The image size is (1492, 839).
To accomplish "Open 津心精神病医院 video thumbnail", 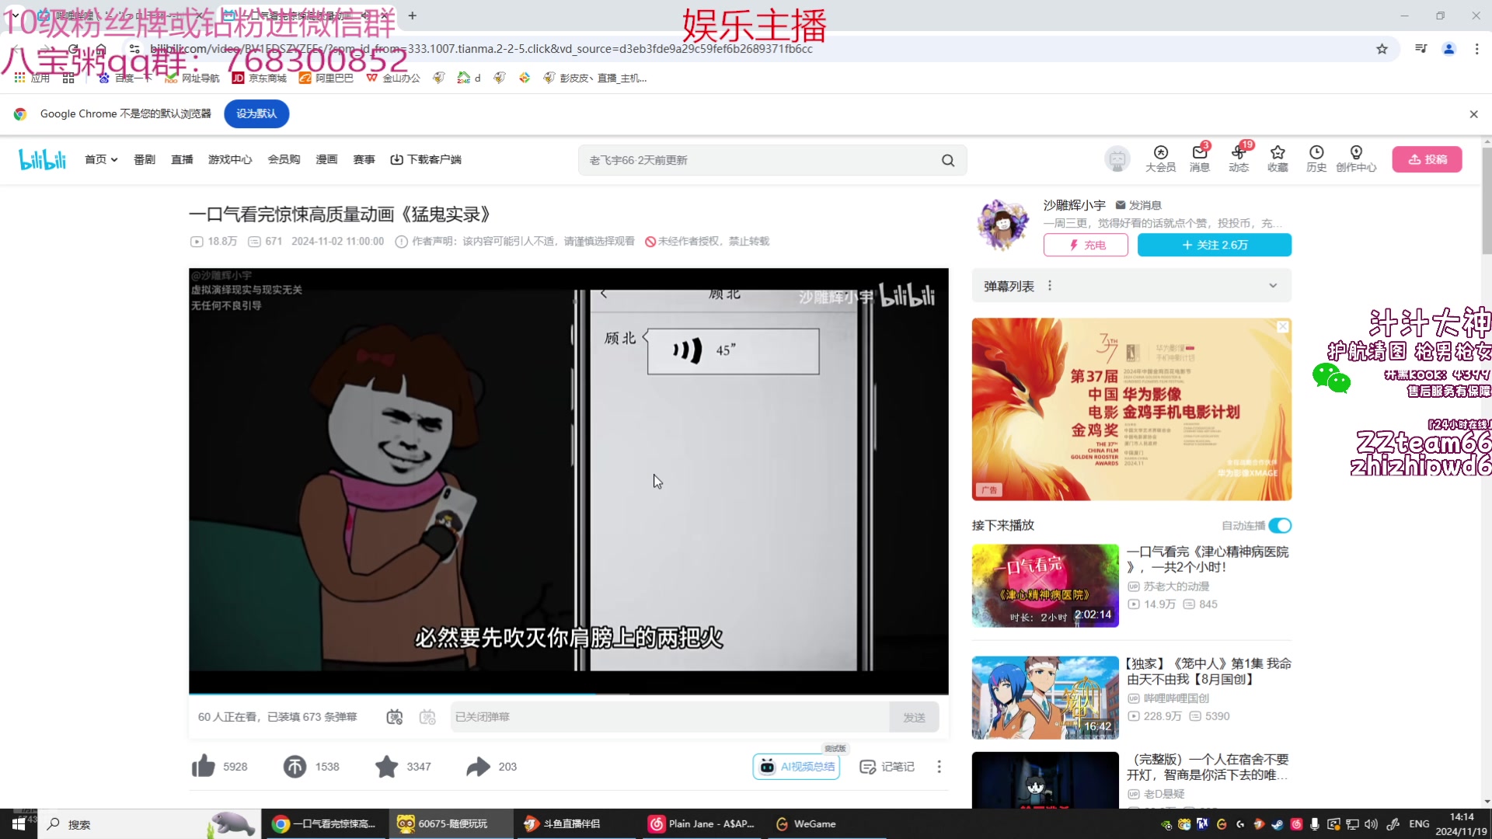I will tap(1045, 586).
